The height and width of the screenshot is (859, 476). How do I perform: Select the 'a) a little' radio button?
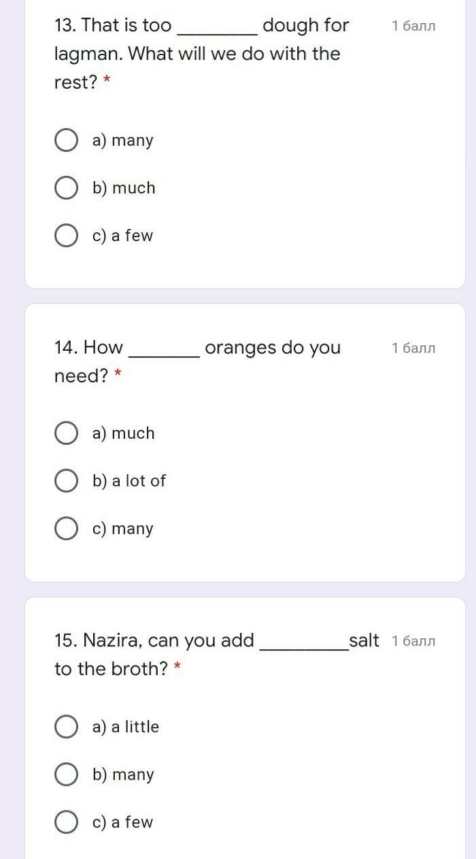66,727
